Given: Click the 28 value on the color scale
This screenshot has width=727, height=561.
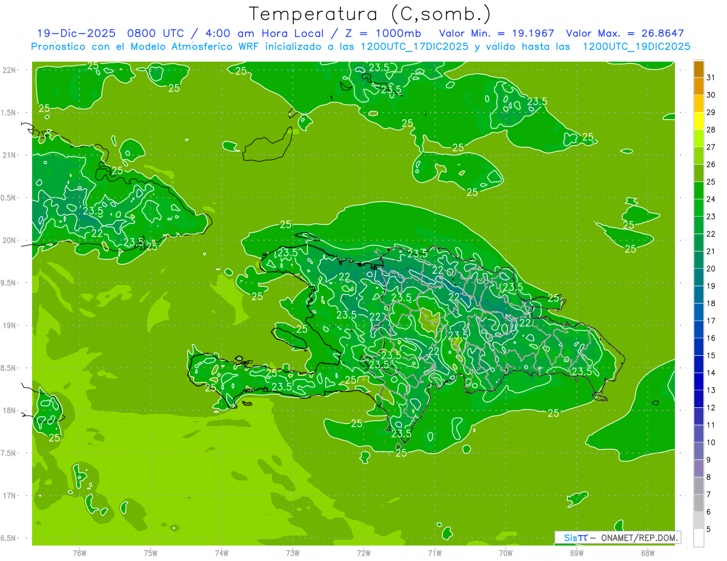Looking at the screenshot, I should pos(711,130).
